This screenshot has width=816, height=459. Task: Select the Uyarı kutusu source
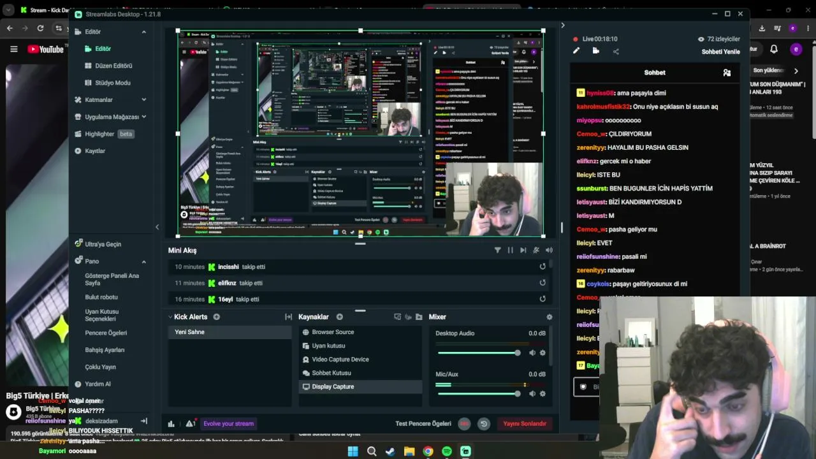360,346
